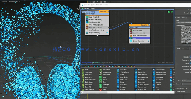
Task: Select the right event's orange title header
Action: pyautogui.click(x=140, y=25)
